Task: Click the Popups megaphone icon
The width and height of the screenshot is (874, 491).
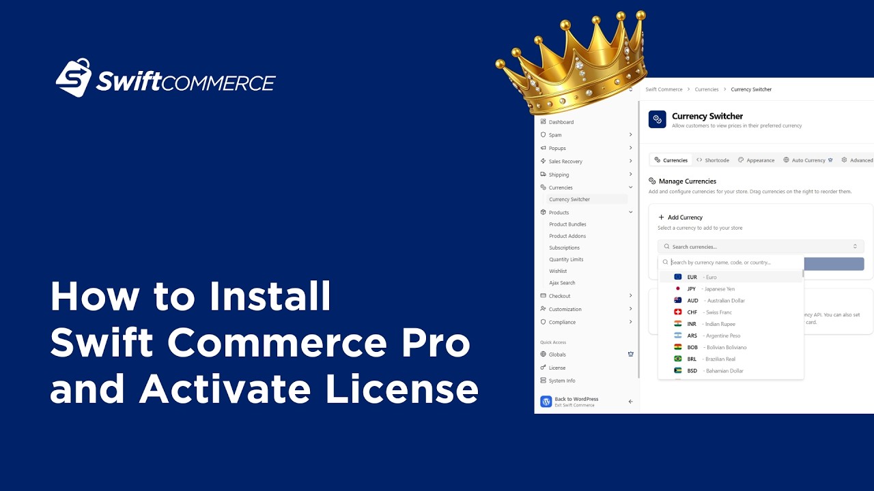Action: point(543,148)
